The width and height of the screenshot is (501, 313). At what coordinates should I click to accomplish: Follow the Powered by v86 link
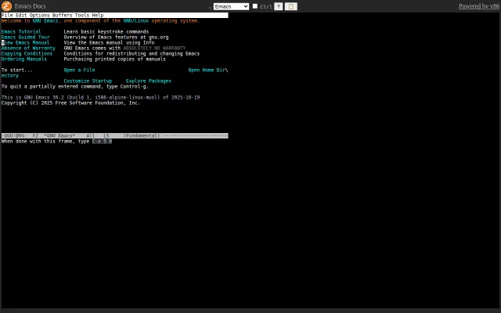478,6
